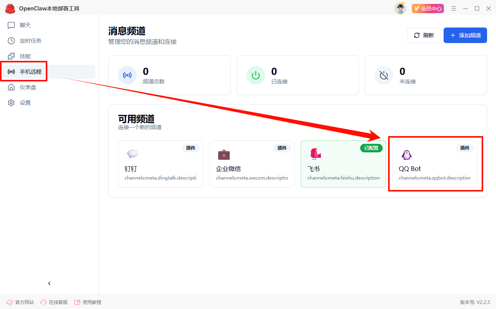Click the 刷新 refresh button

[423, 35]
